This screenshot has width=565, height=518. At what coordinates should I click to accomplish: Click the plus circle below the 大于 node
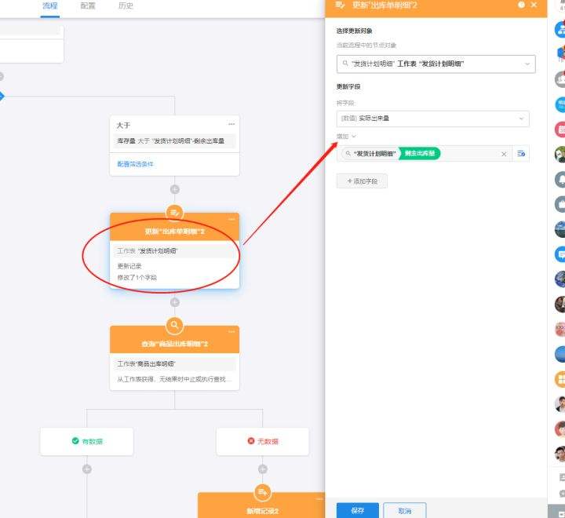[x=174, y=189]
